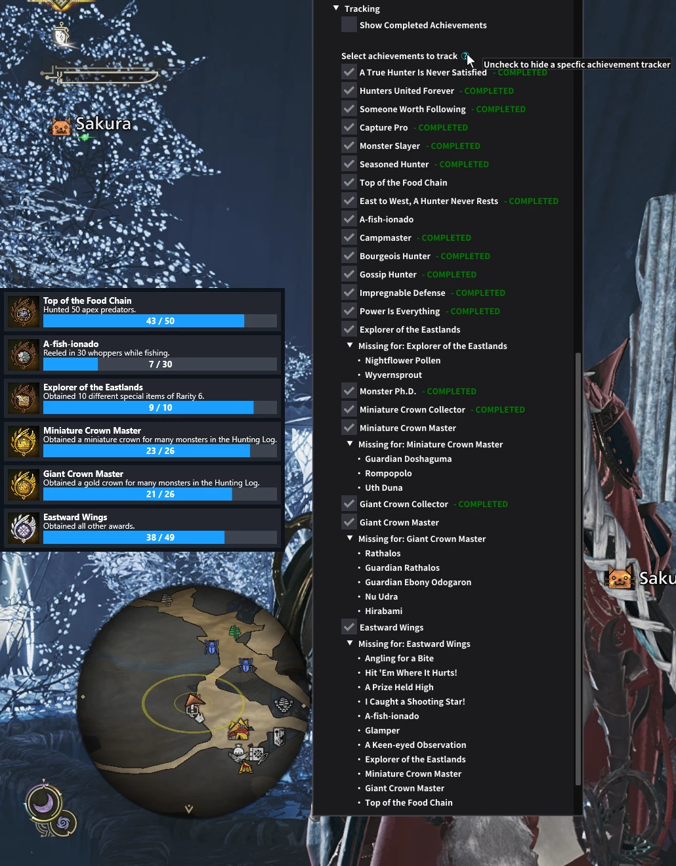Viewport: 676px width, 866px height.
Task: Uncheck Campmaster tracker checkbox
Action: click(349, 237)
